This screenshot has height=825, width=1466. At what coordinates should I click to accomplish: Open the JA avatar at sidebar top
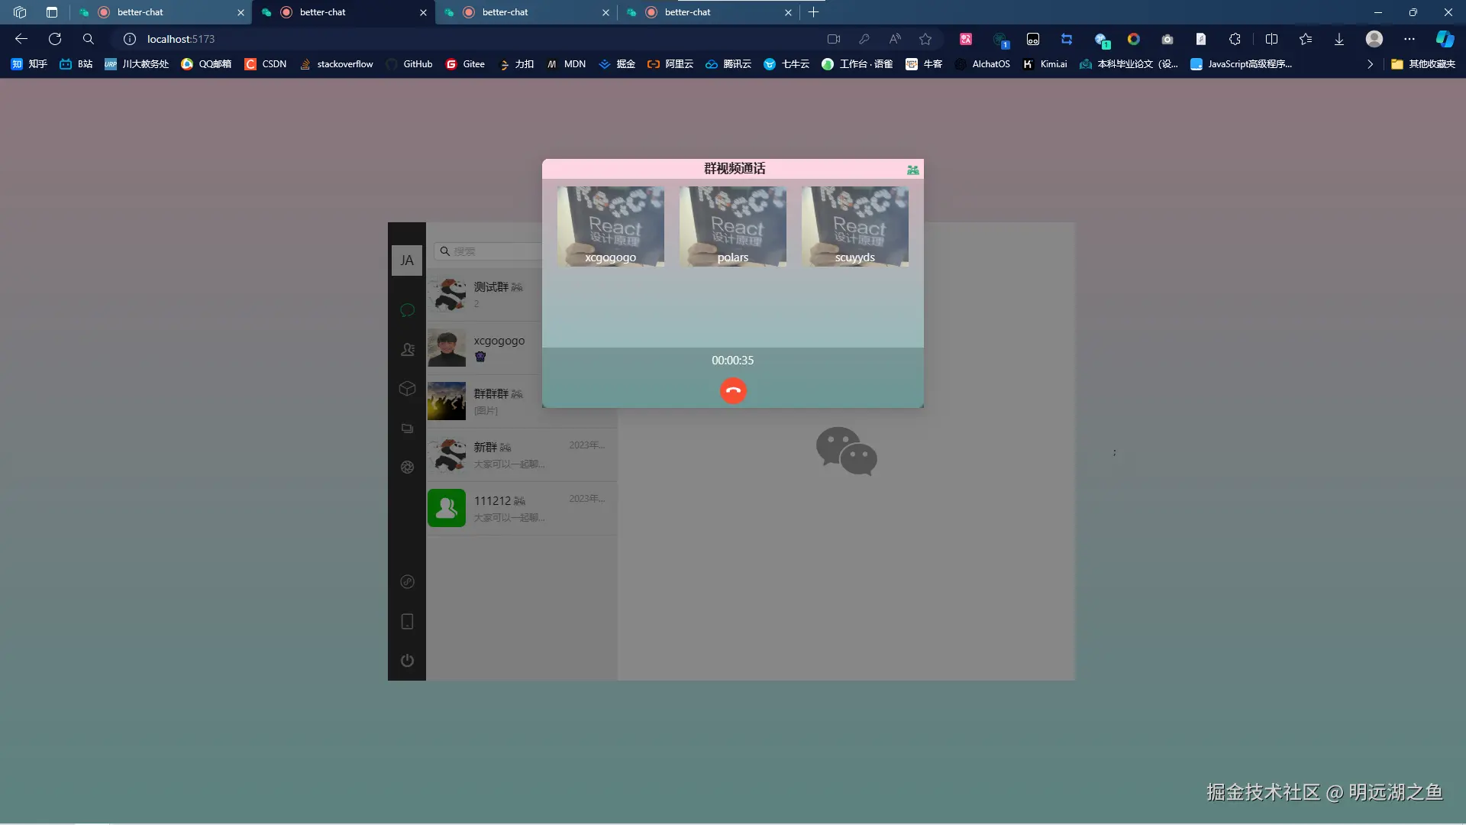407,260
